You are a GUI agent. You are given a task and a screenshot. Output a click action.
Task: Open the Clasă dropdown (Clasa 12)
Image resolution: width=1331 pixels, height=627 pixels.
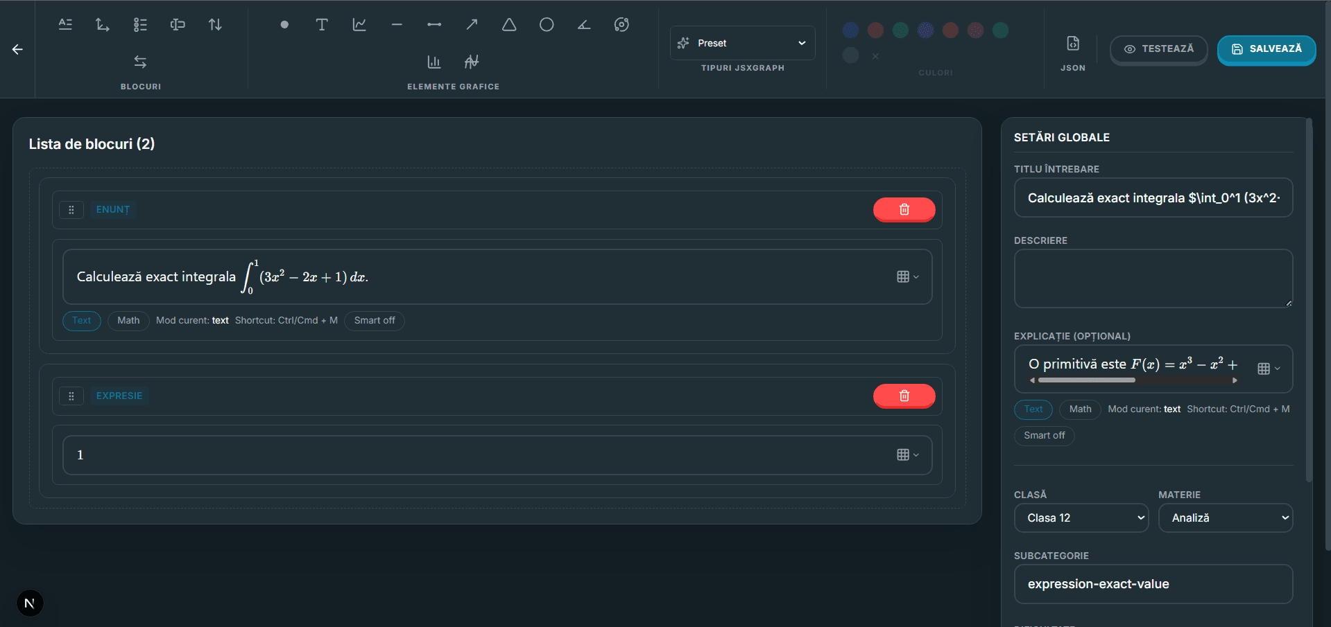click(1081, 518)
